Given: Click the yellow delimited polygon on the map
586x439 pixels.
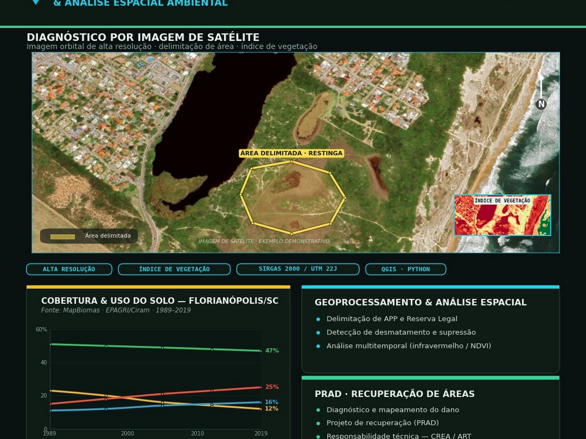Looking at the screenshot, I should pos(293,198).
